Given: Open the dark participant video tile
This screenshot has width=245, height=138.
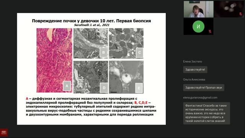Looking at the screenshot, I should (x=229, y=9).
